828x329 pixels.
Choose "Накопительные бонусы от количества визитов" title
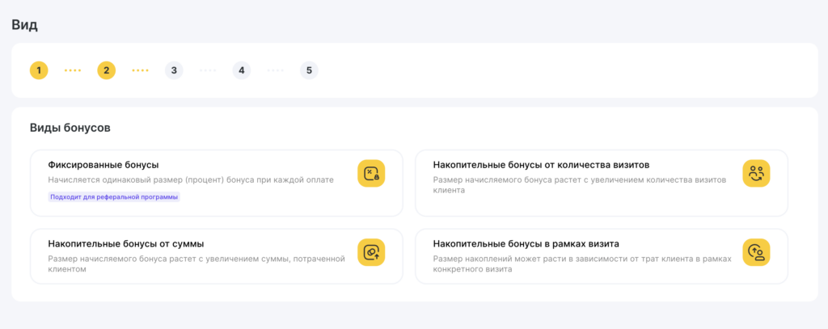tap(541, 165)
